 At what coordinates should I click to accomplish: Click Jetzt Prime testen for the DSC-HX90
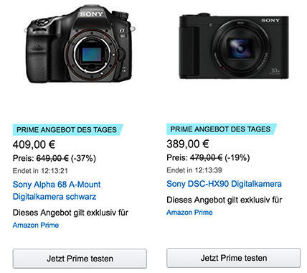[234, 258]
